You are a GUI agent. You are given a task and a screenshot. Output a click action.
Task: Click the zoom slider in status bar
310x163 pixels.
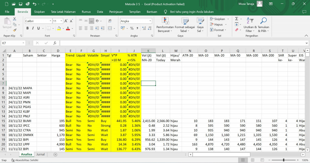[284, 160]
